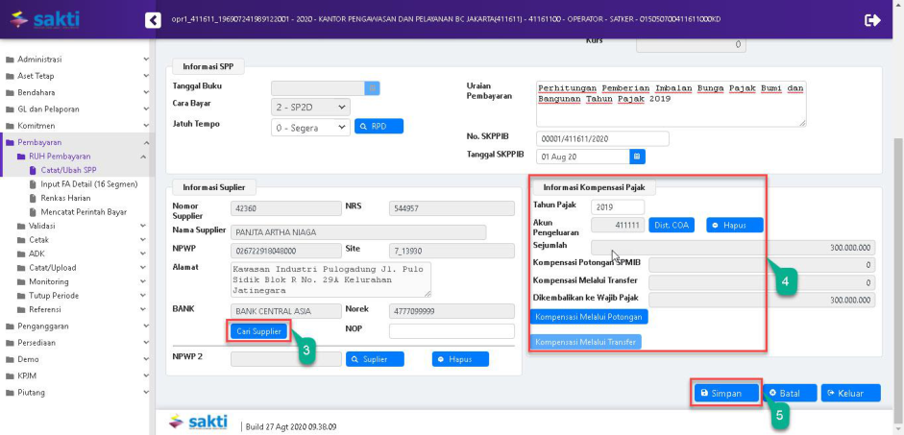Open the Tanggal SKPPIB calendar picker icon
The height and width of the screenshot is (435, 904).
[x=638, y=157]
